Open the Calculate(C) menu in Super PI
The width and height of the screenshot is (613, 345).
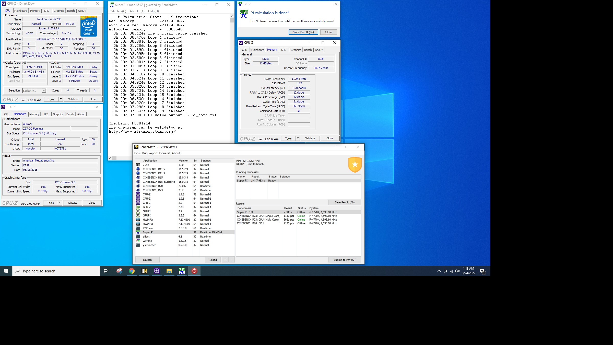pos(118,11)
